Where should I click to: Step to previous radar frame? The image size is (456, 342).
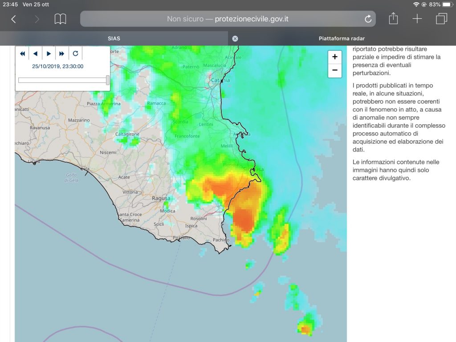(35, 53)
